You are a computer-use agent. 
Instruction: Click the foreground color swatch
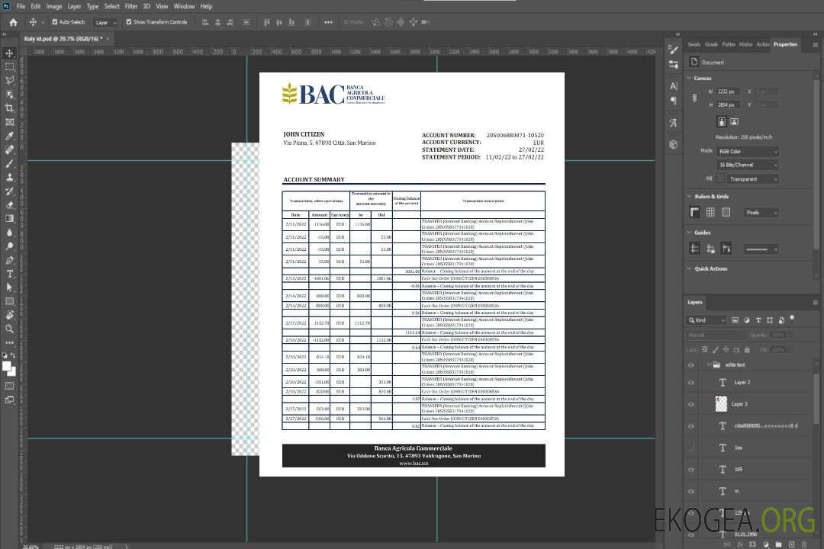point(6,366)
